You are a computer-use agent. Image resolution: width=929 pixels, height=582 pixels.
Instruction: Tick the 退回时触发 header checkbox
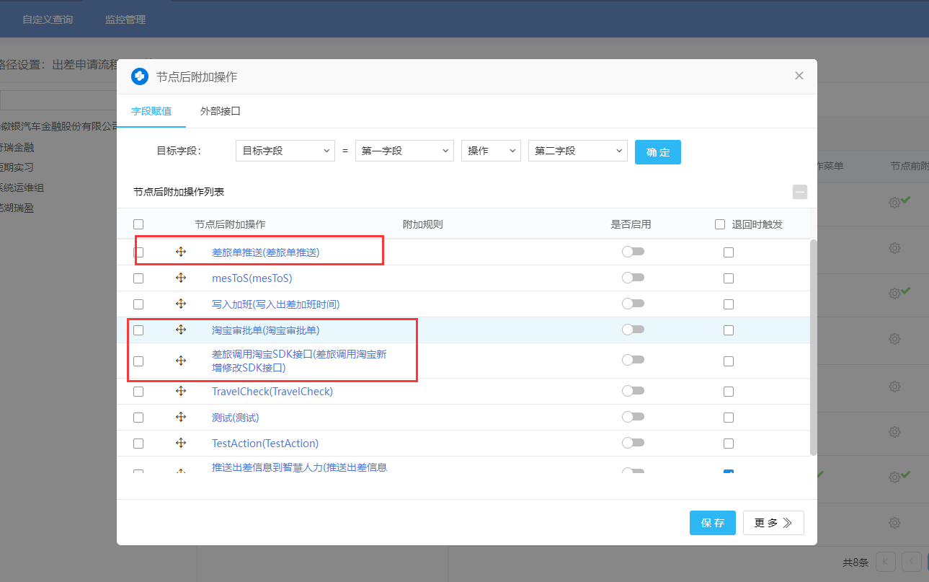click(720, 224)
